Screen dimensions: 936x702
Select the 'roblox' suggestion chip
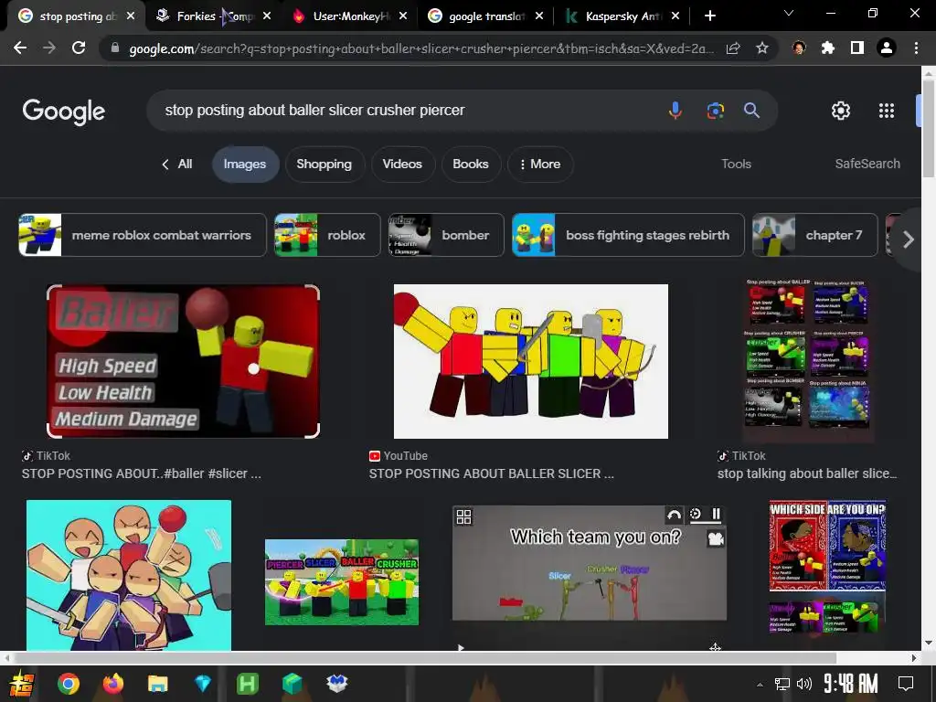tap(327, 235)
